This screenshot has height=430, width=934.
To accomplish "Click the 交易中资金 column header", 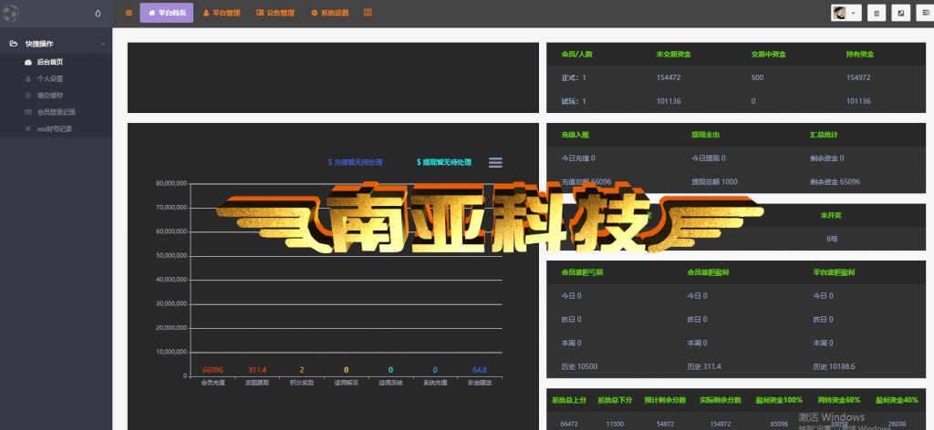I will 768,54.
